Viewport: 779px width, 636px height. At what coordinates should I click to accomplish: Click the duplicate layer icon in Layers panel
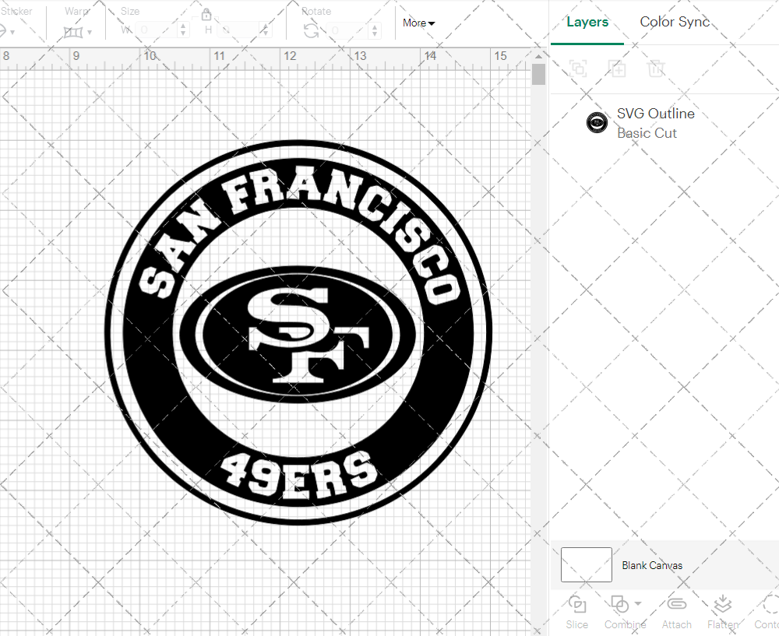pos(618,69)
